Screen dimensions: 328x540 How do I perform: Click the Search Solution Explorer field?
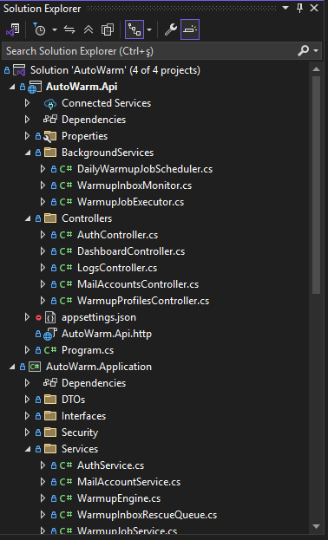click(x=148, y=51)
